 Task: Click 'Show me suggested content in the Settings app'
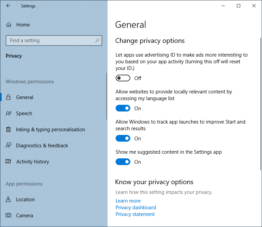169,152
